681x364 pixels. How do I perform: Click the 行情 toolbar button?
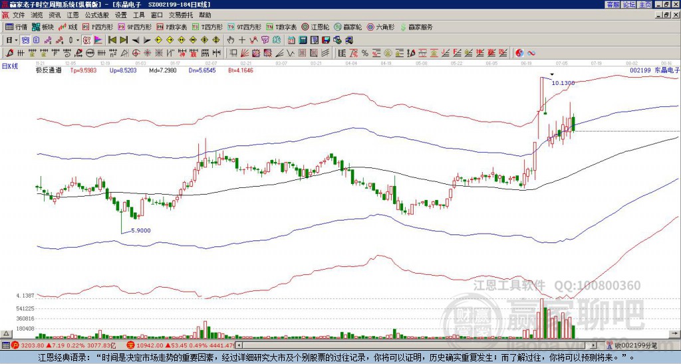16,27
